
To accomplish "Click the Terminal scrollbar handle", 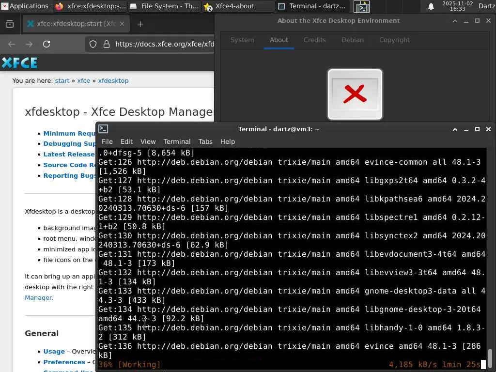I will (x=490, y=359).
